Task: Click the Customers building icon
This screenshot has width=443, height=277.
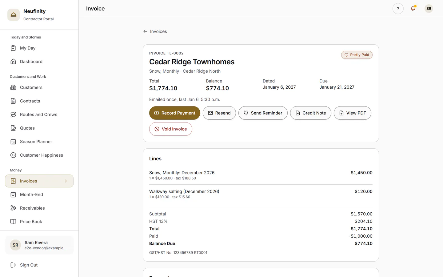Action: (x=13, y=87)
